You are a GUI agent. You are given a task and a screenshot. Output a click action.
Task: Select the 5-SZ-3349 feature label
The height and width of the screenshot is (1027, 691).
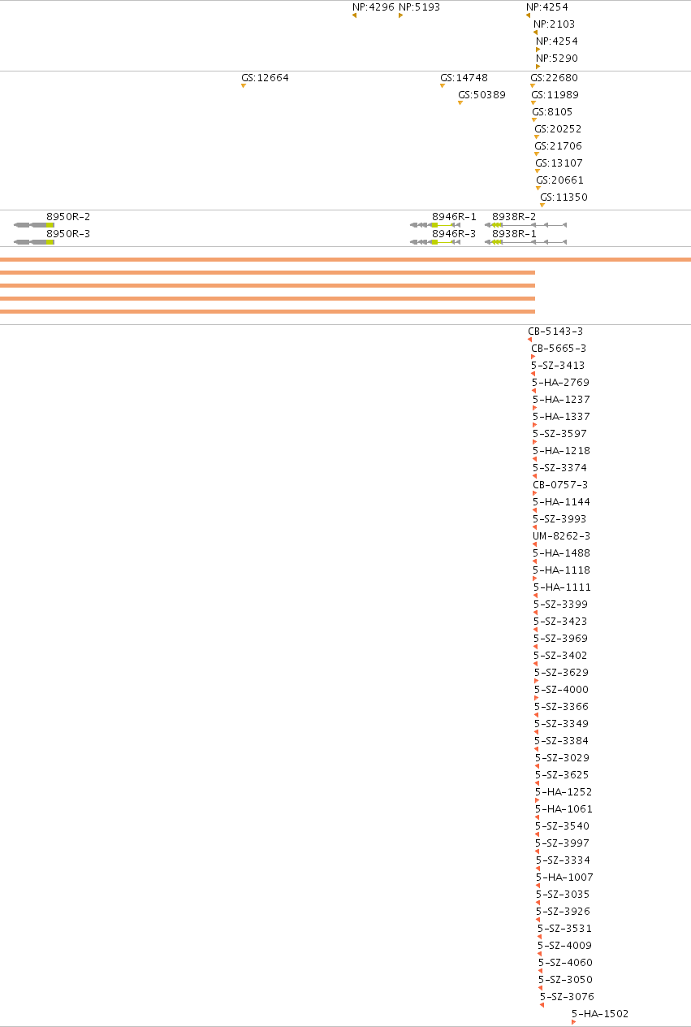pyautogui.click(x=561, y=724)
